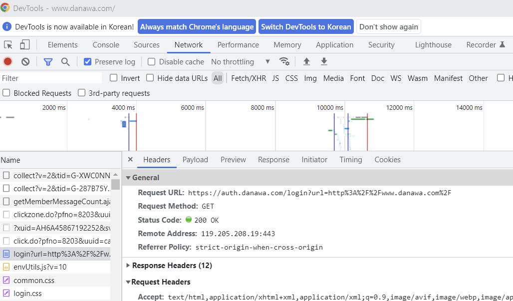Filter requests by WS type
Image resolution: width=513 pixels, height=301 pixels.
[x=396, y=78]
